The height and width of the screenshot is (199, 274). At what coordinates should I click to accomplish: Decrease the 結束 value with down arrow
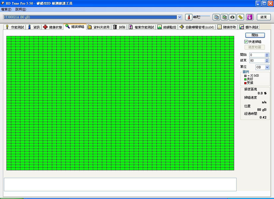[x=267, y=62]
